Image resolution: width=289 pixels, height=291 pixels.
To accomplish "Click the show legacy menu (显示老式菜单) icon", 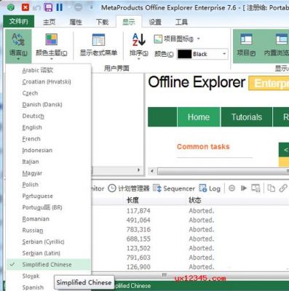I will pos(98,40).
